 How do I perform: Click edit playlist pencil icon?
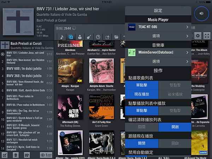point(4,155)
